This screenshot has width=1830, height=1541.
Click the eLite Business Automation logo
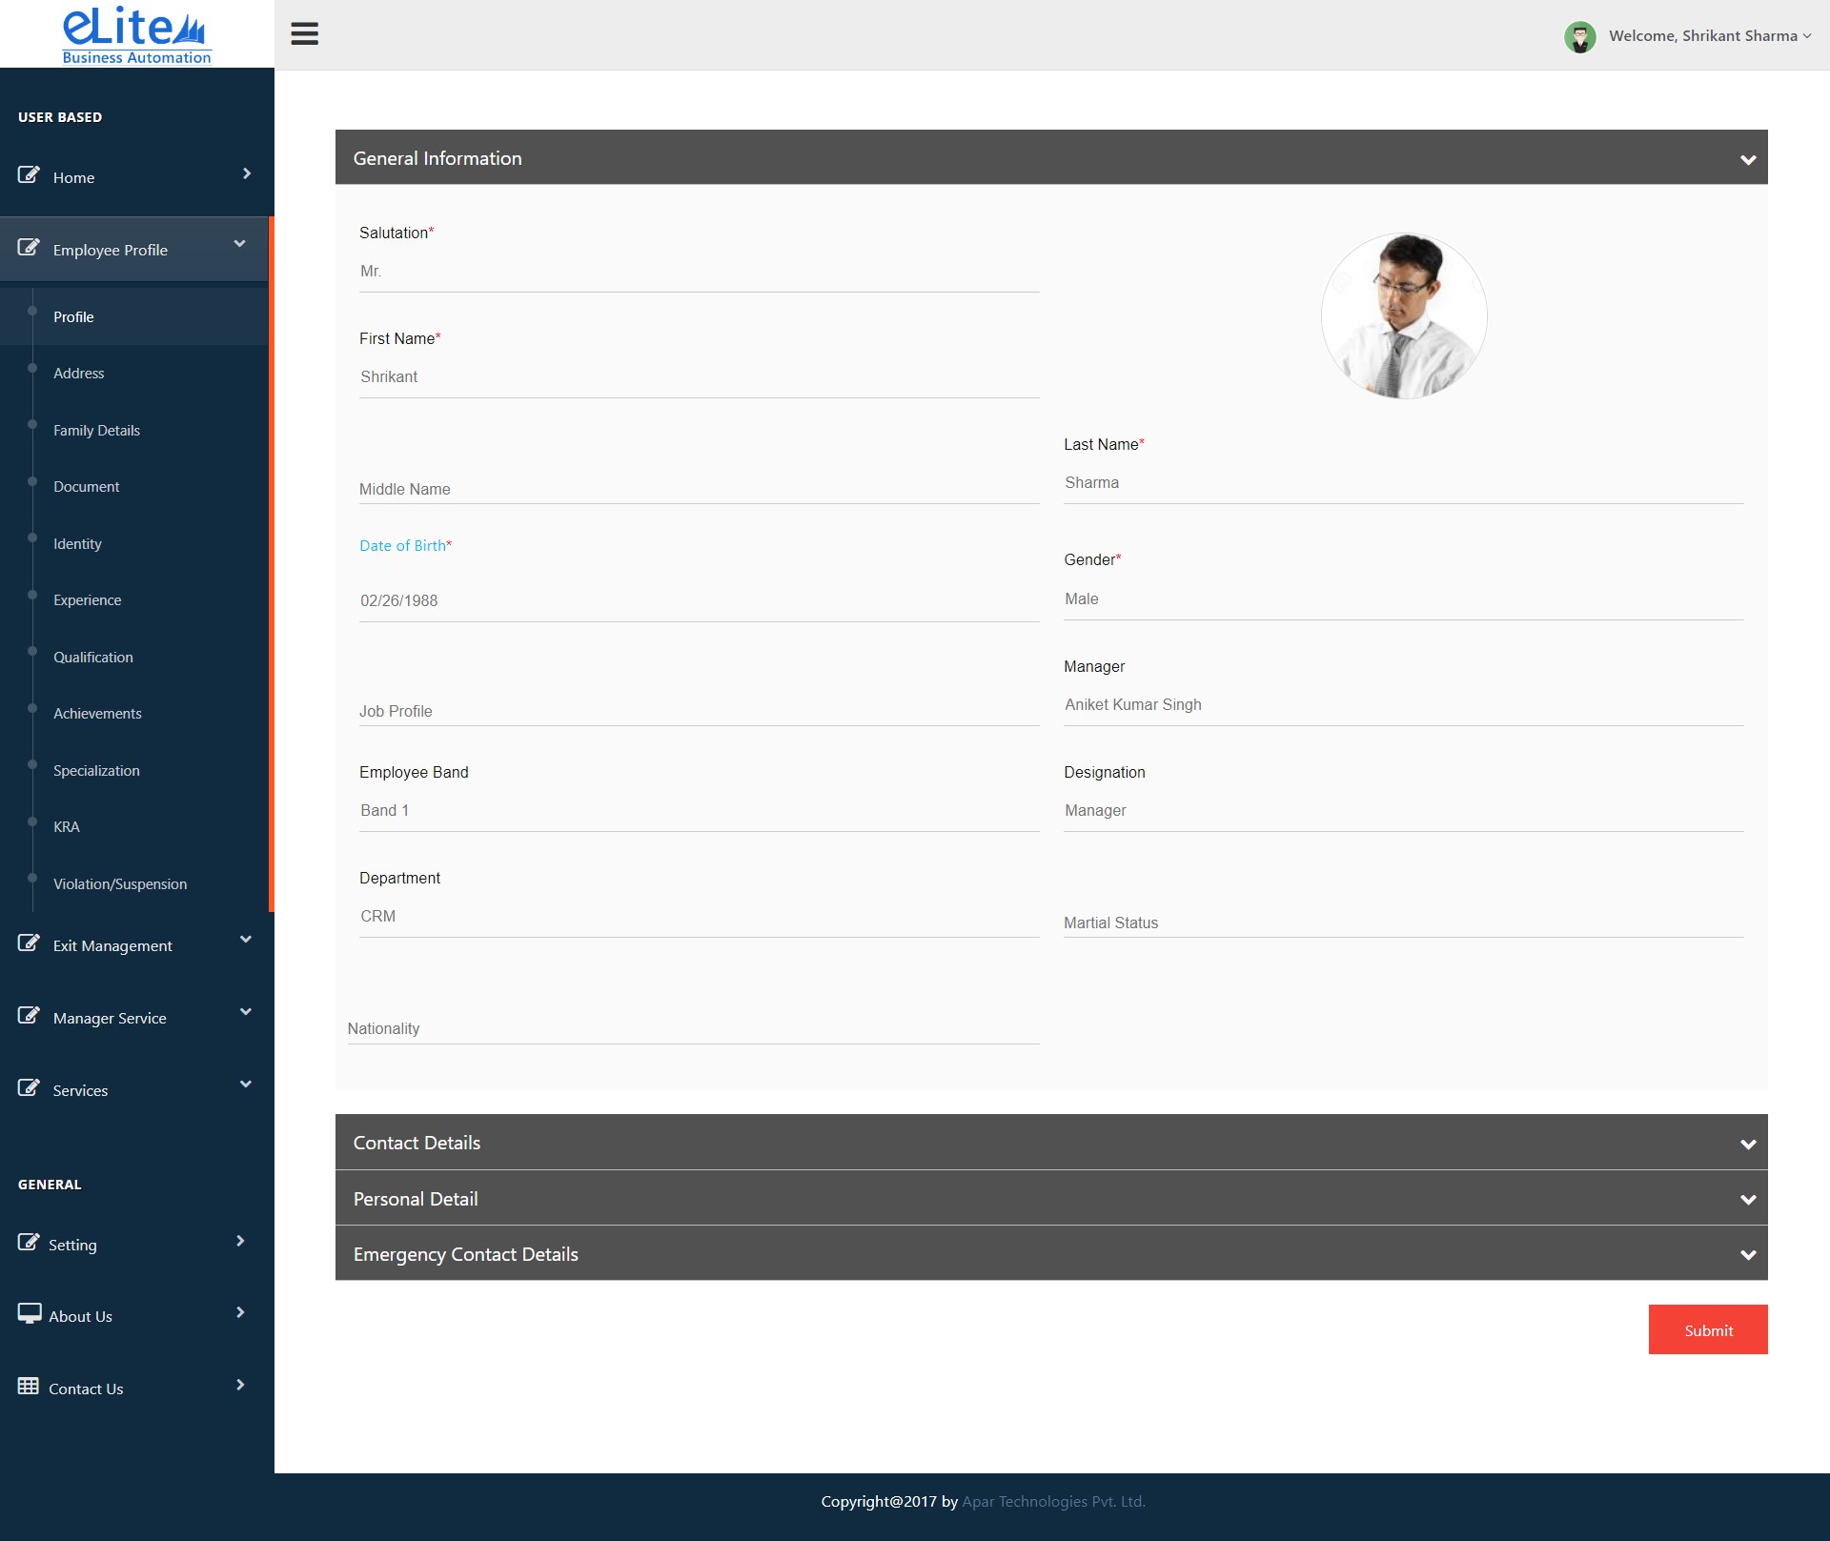tap(136, 34)
